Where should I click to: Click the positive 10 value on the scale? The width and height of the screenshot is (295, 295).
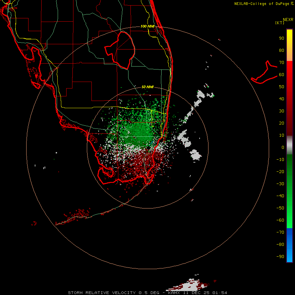pos(282,135)
